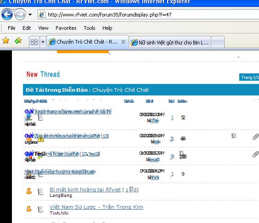The image size is (259, 223).
Task: Switch to the Nữ sinh Việt gửi thư tab
Action: (x=170, y=42)
